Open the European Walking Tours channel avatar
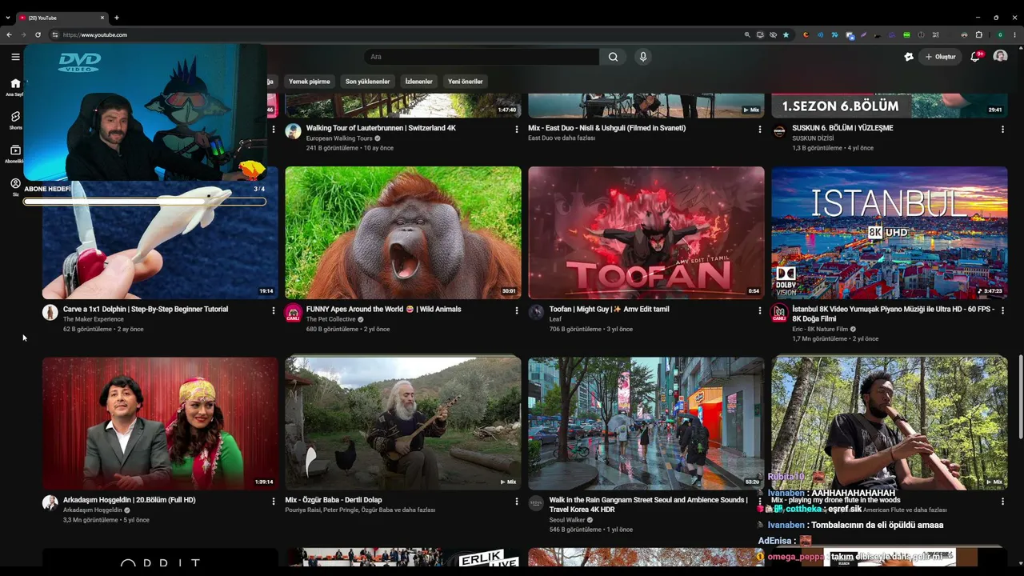 (x=293, y=131)
